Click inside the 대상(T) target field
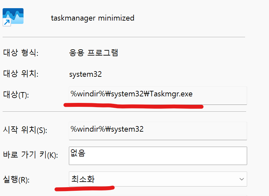This screenshot has height=196, width=269. coord(157,94)
